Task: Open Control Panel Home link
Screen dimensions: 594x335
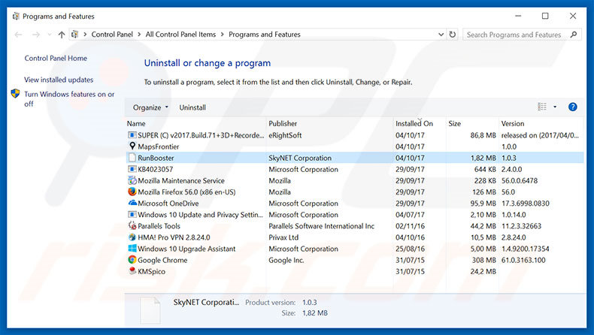Action: point(56,59)
